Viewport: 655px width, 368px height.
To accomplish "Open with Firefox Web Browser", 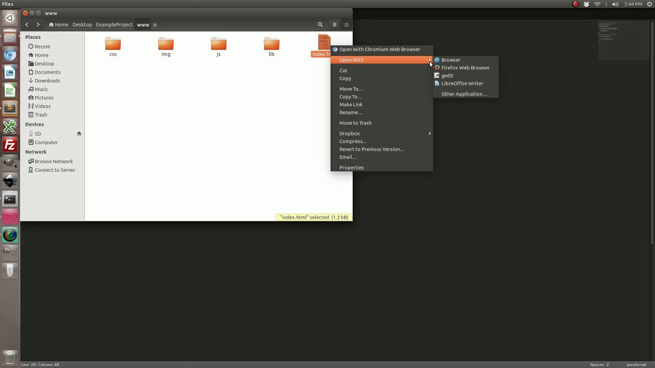I will 465,67.
